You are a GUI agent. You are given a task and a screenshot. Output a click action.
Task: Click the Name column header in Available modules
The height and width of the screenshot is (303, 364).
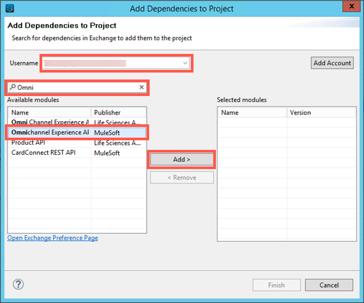point(50,113)
